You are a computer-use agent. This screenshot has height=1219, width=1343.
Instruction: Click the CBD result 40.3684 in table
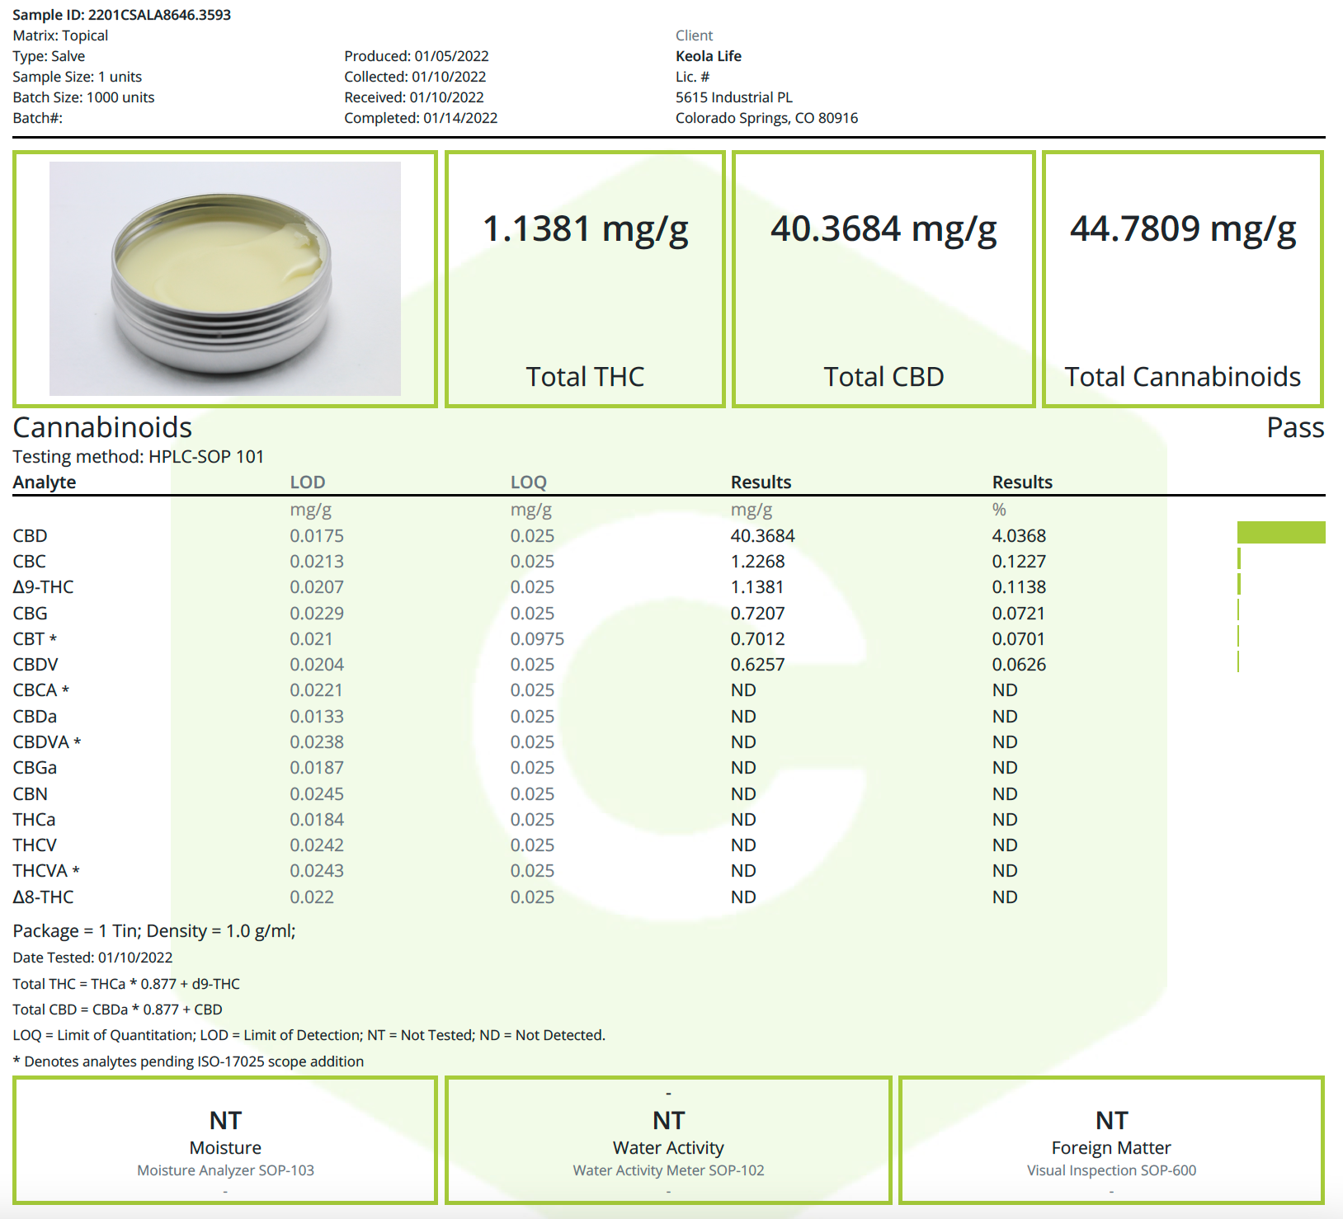[x=762, y=536]
